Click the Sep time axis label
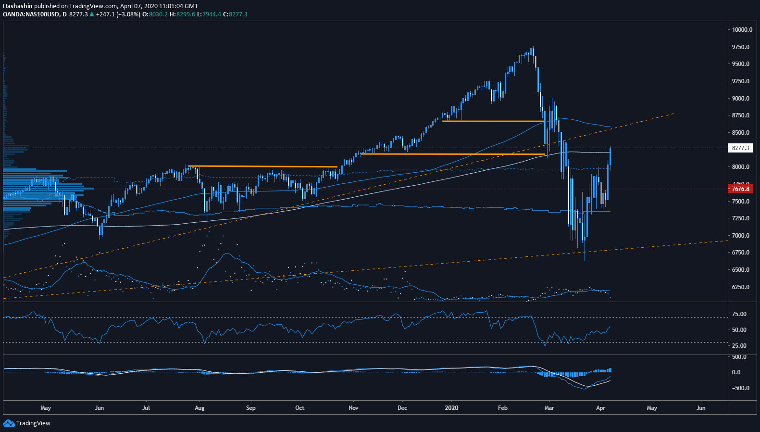The height and width of the screenshot is (432, 760). point(250,408)
